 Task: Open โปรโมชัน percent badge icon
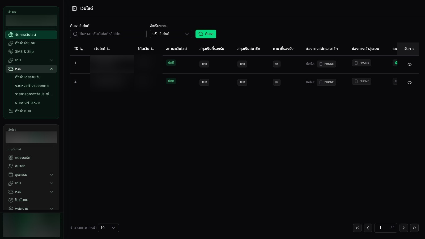pyautogui.click(x=11, y=200)
